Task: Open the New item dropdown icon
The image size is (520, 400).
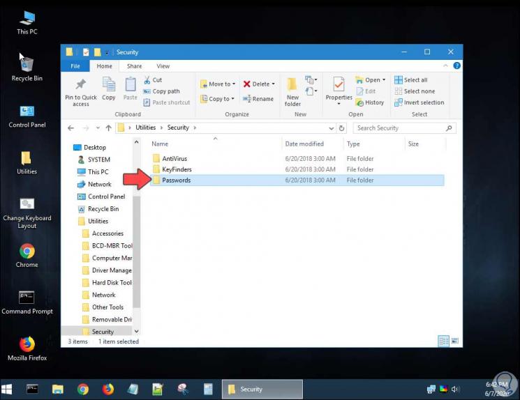Action: click(311, 80)
